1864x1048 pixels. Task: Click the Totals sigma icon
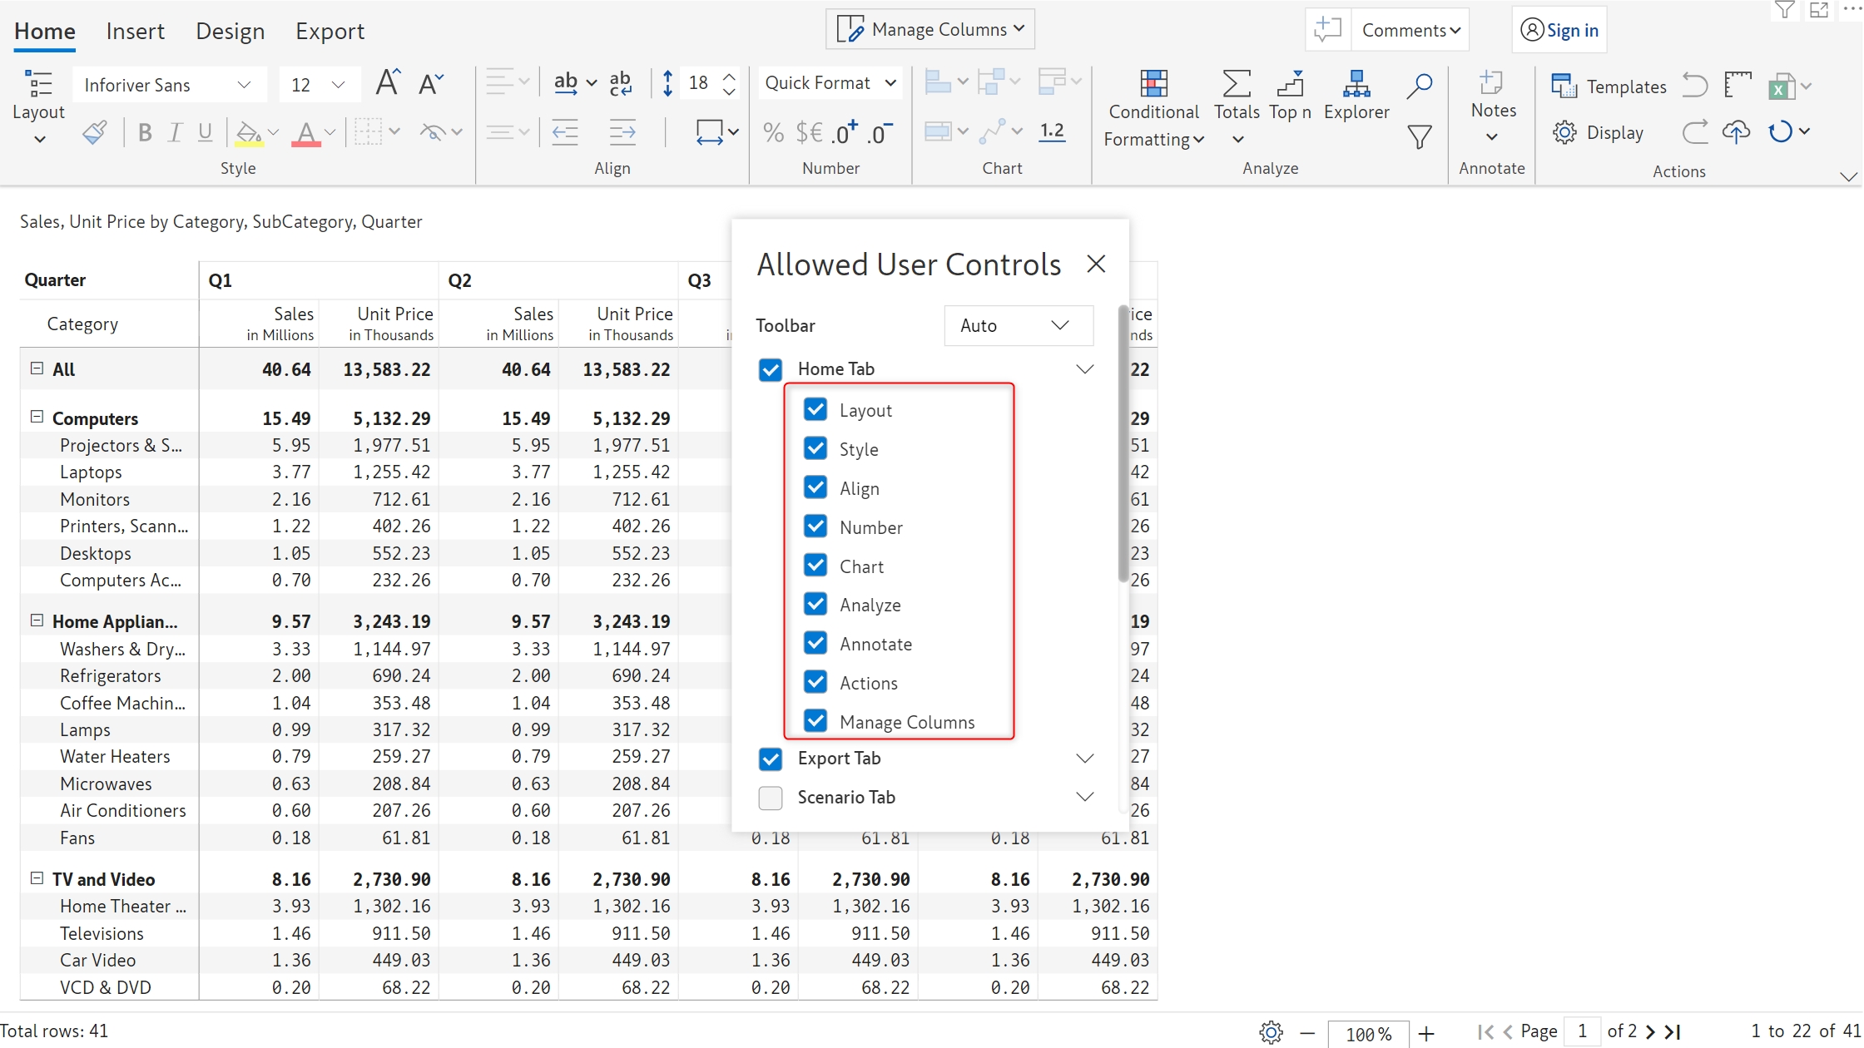click(x=1237, y=84)
